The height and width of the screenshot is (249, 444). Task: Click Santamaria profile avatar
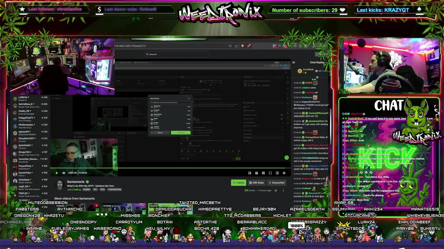point(60,184)
